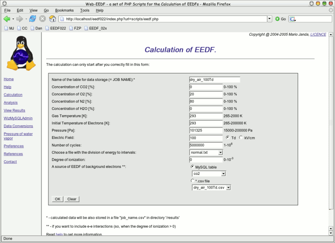Click the browser Back arrow icon
Viewport: 335px width, 243px height.
click(x=7, y=19)
